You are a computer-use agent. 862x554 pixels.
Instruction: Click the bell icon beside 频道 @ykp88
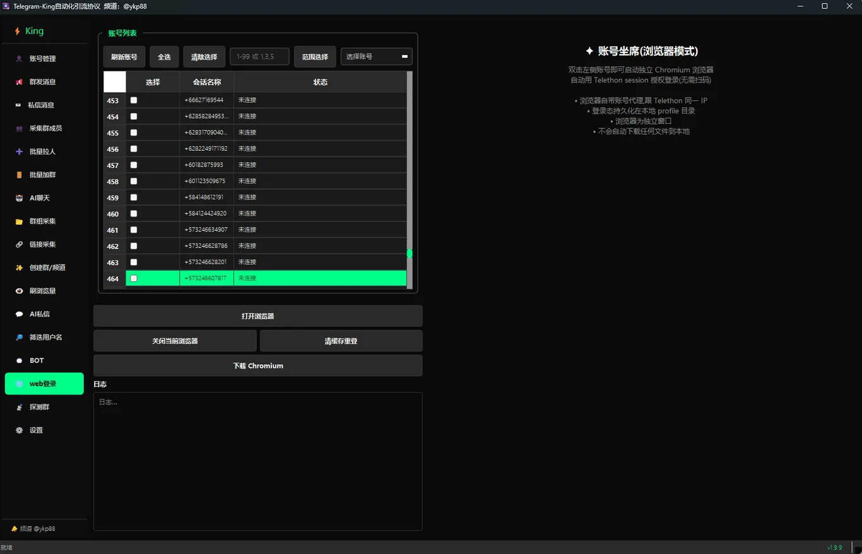(15, 528)
